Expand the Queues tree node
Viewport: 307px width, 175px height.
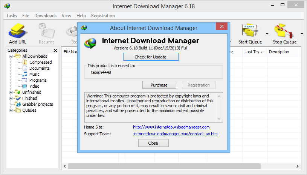coord(11,110)
